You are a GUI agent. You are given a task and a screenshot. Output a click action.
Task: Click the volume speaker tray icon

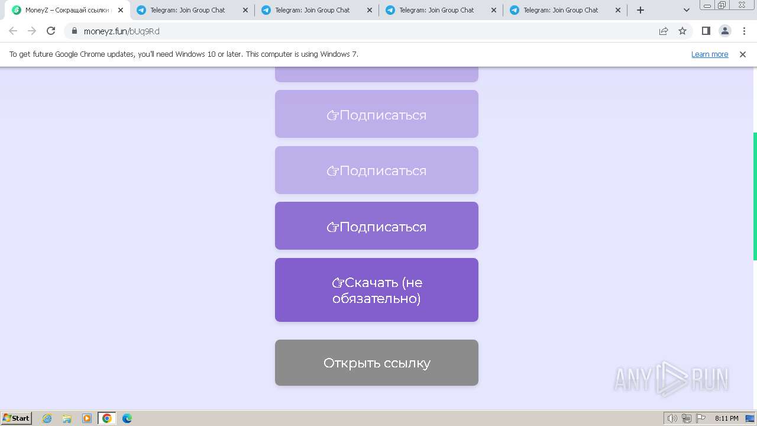click(672, 418)
